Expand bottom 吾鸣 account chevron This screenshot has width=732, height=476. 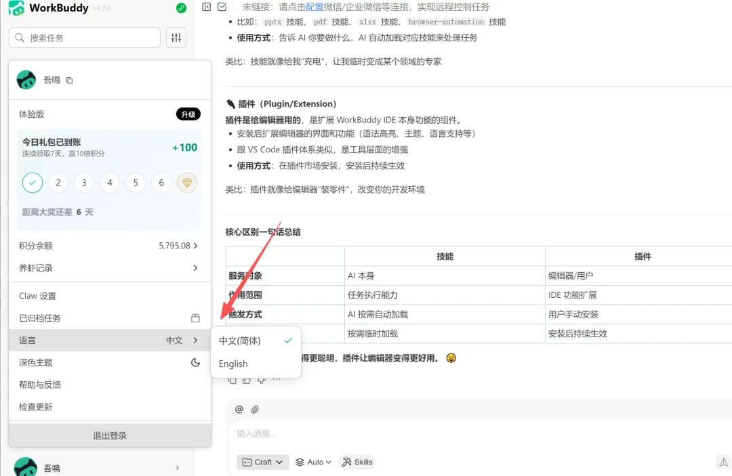point(178,468)
